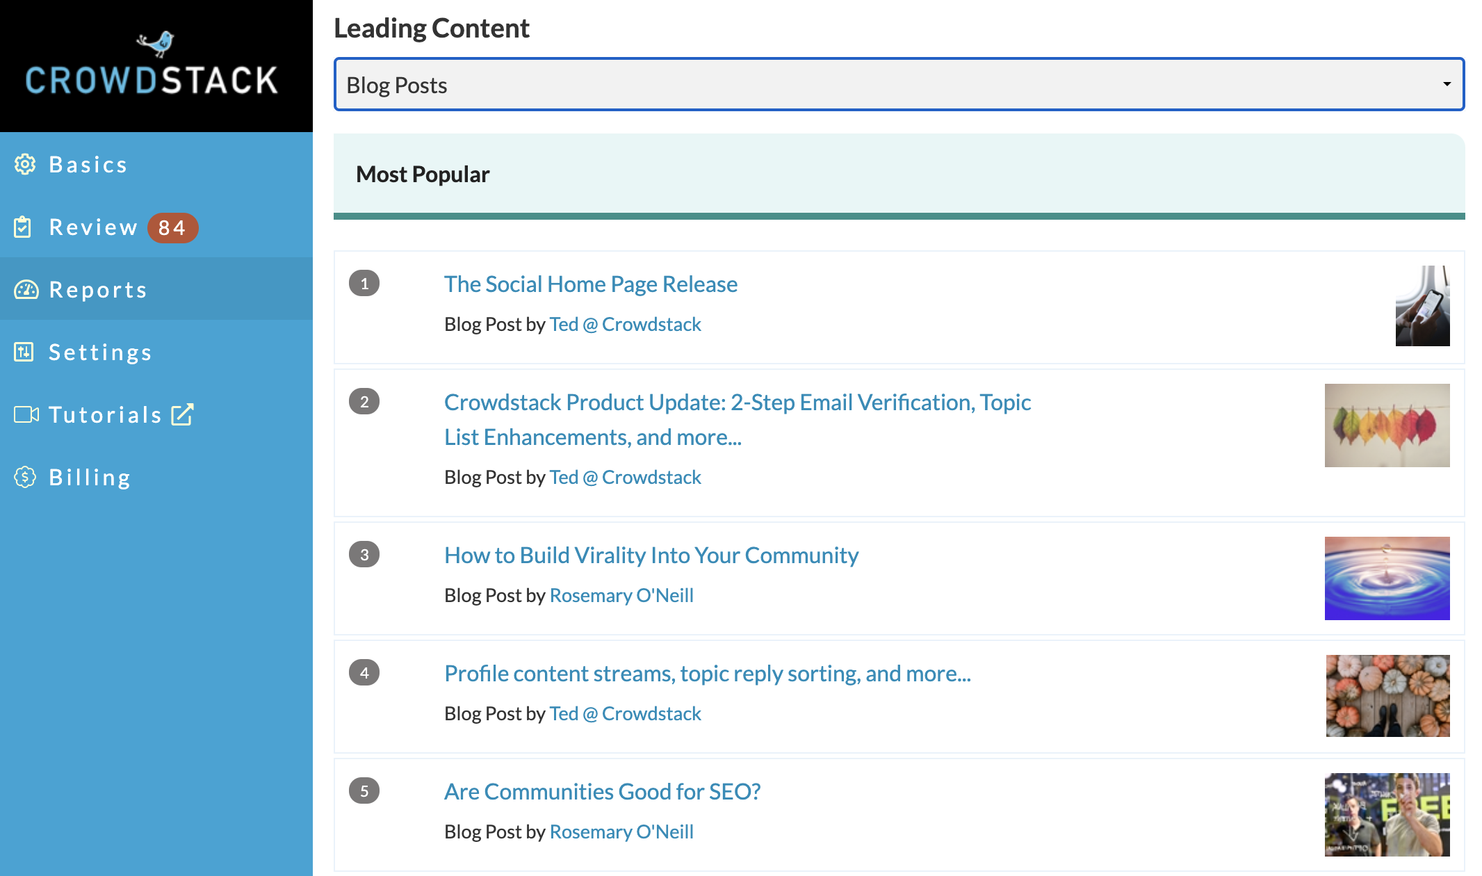
Task: Click the CROWDSTACK wordmark
Action: coord(152,80)
